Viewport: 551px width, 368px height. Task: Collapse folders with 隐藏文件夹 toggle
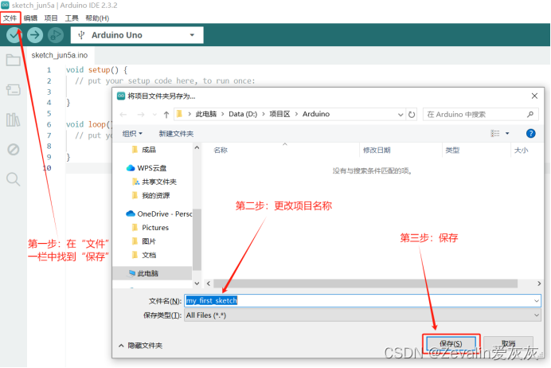pyautogui.click(x=141, y=346)
